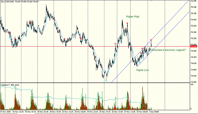Click the '17 Nov 2009' date label
198x114 pixels.
coord(6,112)
